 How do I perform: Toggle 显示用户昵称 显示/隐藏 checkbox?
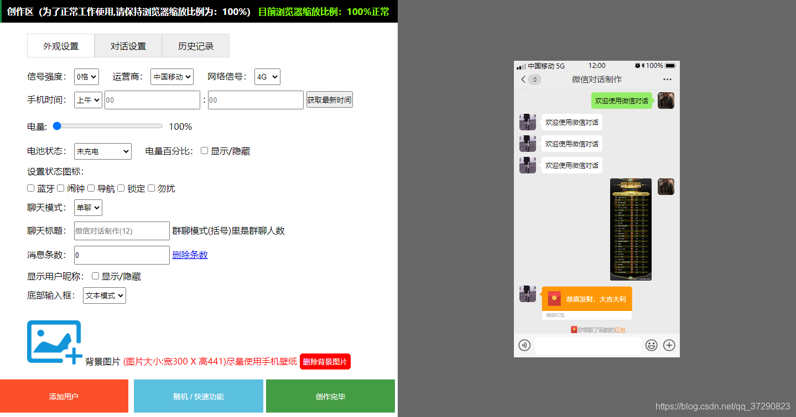click(x=96, y=276)
